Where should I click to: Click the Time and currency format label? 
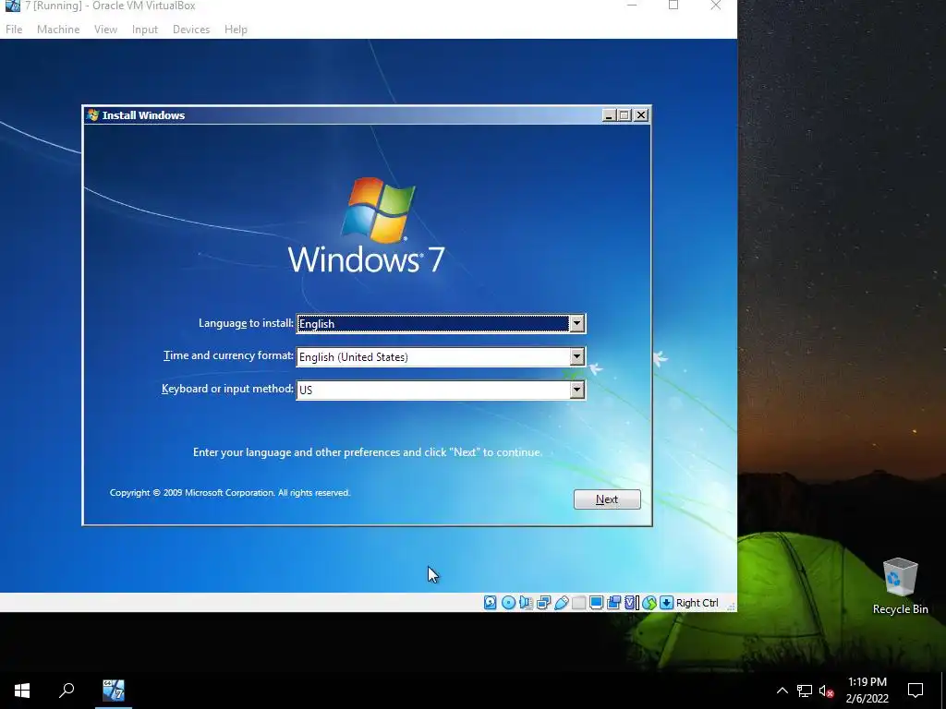(x=229, y=355)
